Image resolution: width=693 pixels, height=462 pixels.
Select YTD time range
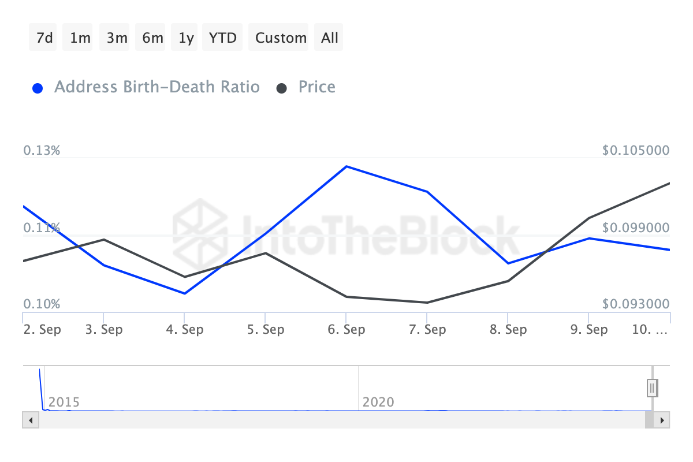222,38
